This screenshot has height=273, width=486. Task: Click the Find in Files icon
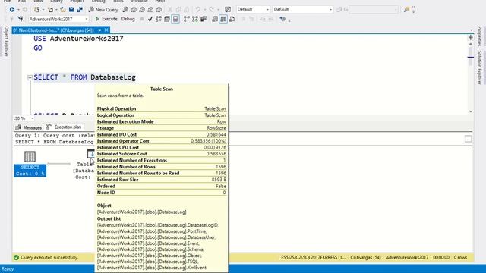tap(407, 10)
